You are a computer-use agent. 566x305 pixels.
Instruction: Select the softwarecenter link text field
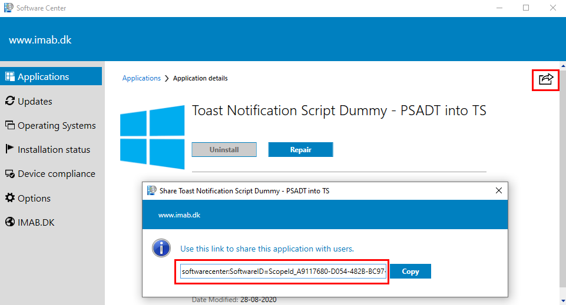[x=283, y=271]
